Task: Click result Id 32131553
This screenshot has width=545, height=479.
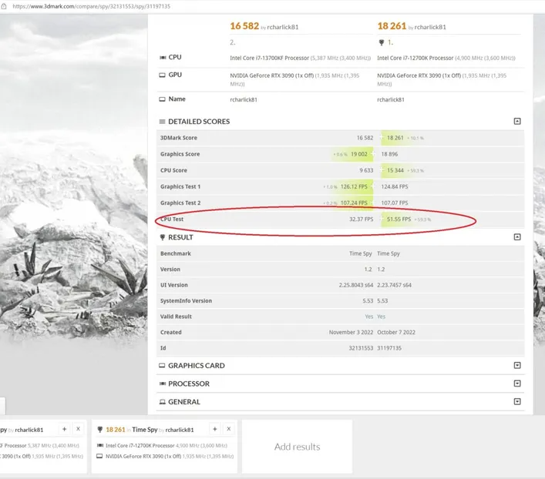Action: [361, 348]
